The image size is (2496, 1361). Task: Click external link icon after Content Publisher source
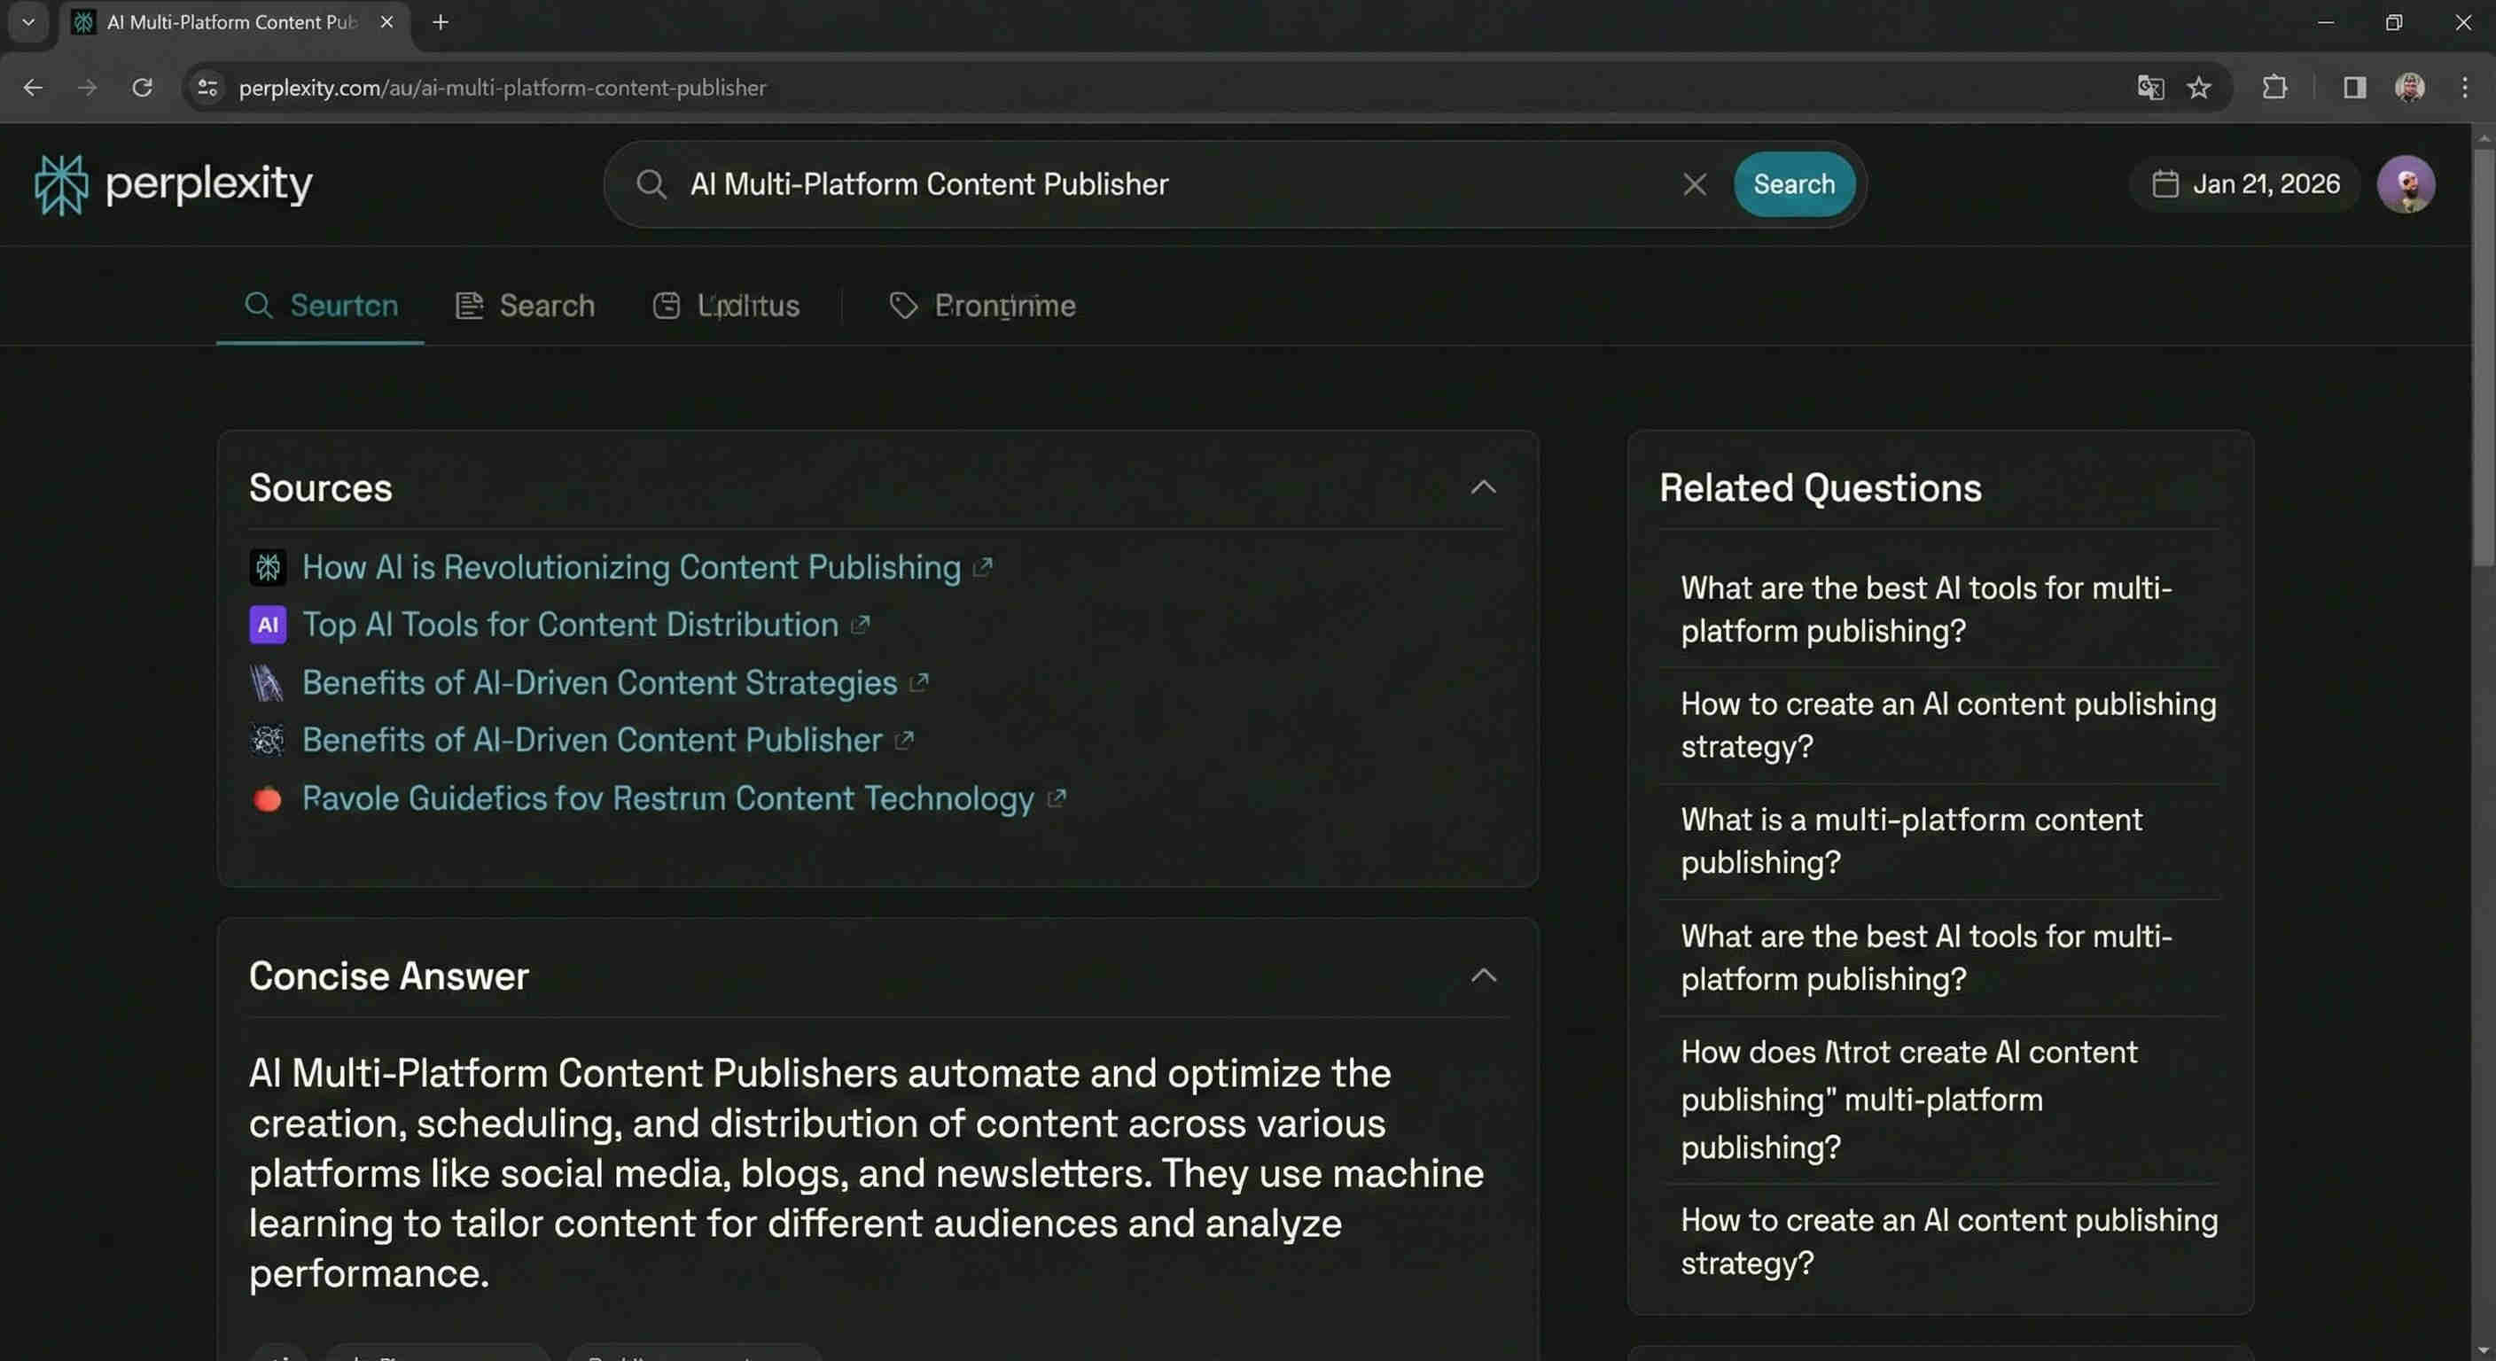point(904,740)
